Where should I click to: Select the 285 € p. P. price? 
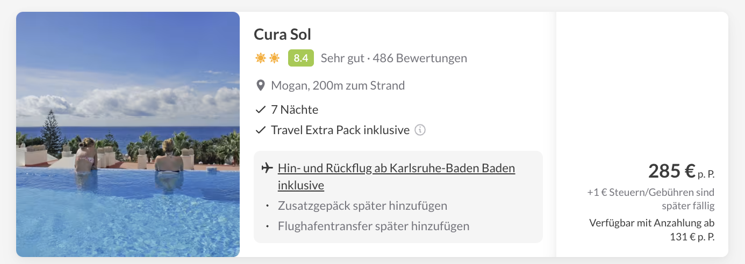click(682, 171)
